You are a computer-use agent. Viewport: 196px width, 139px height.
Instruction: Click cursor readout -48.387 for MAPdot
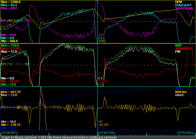104,125
